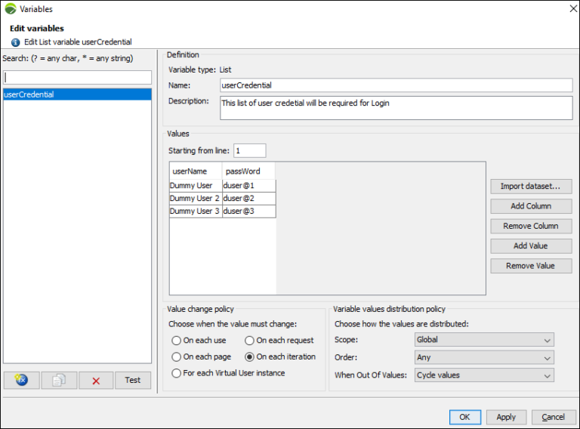Select the 'On each page' radio button
Screen dimensions: 580x429
[177, 356]
